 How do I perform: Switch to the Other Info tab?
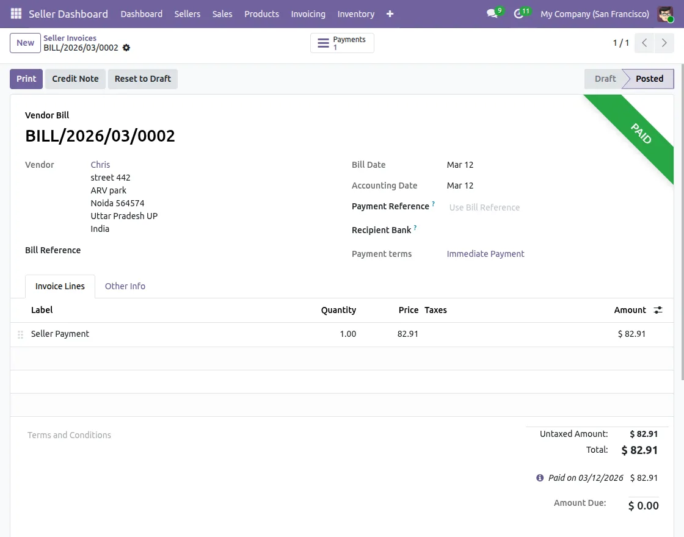click(125, 286)
